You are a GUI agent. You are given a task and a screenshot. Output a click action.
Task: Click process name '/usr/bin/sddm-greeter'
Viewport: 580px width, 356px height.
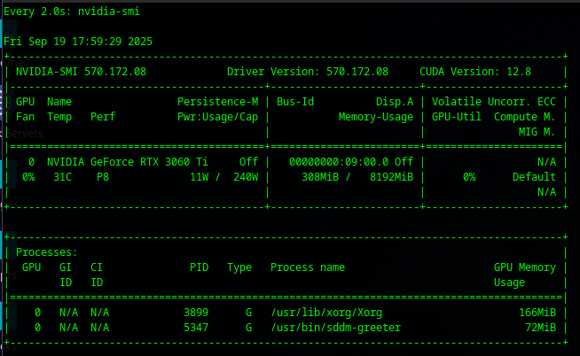point(336,328)
